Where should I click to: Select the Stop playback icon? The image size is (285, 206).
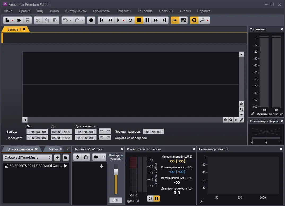click(139, 20)
